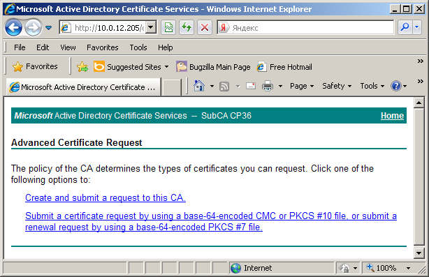The height and width of the screenshot is (277, 429).
Task: Click the RSS feeds icon
Action: tap(224, 87)
